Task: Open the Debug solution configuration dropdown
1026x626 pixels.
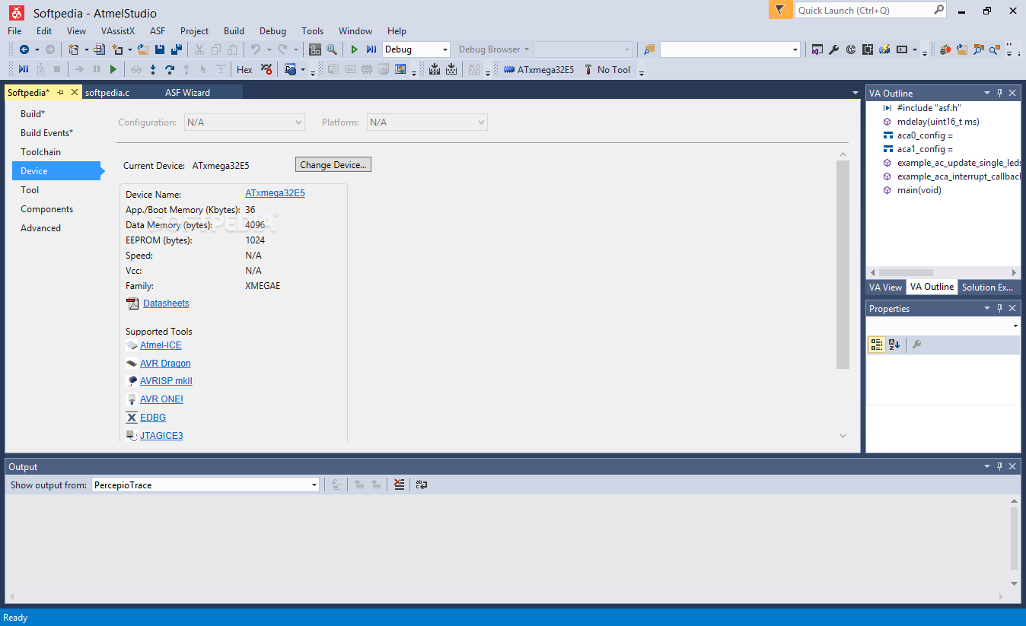Action: tap(416, 49)
